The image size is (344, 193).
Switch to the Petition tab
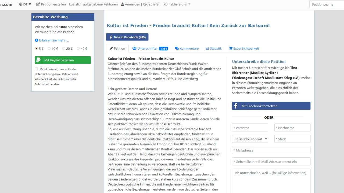(x=117, y=48)
